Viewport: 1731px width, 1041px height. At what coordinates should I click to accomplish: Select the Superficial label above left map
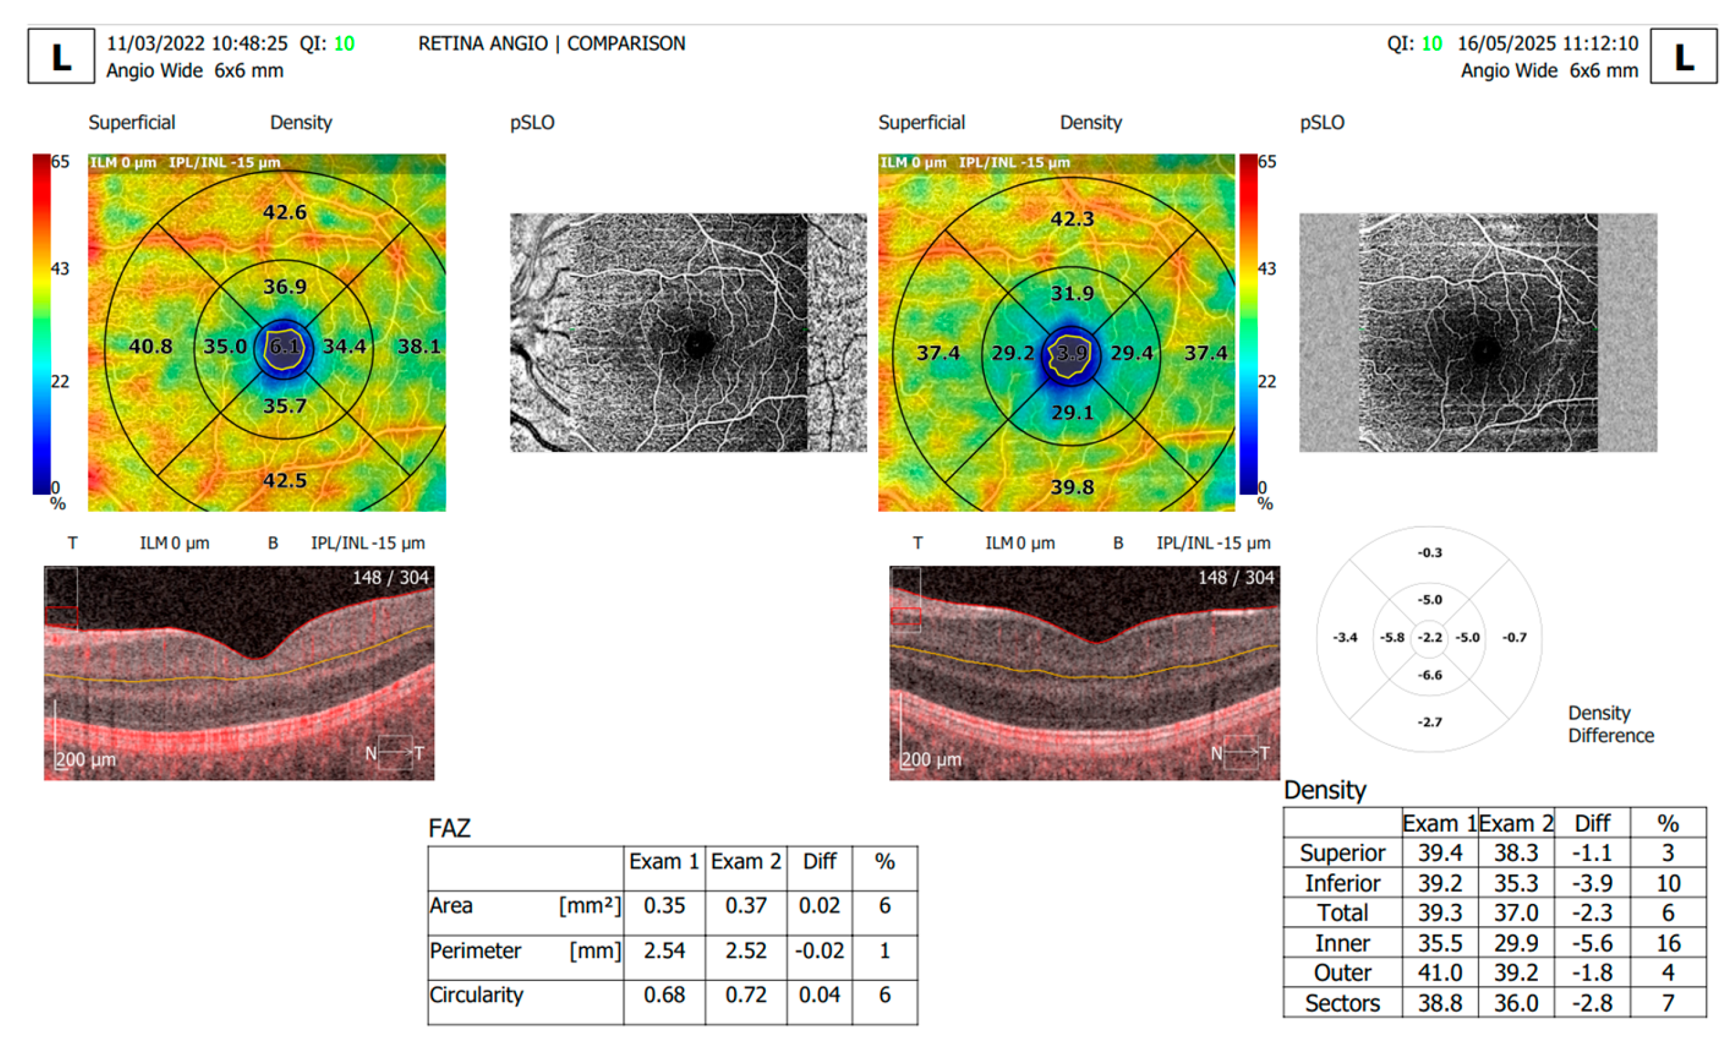131,123
